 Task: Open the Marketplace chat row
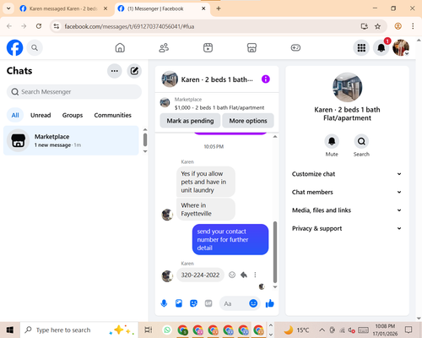pos(71,140)
